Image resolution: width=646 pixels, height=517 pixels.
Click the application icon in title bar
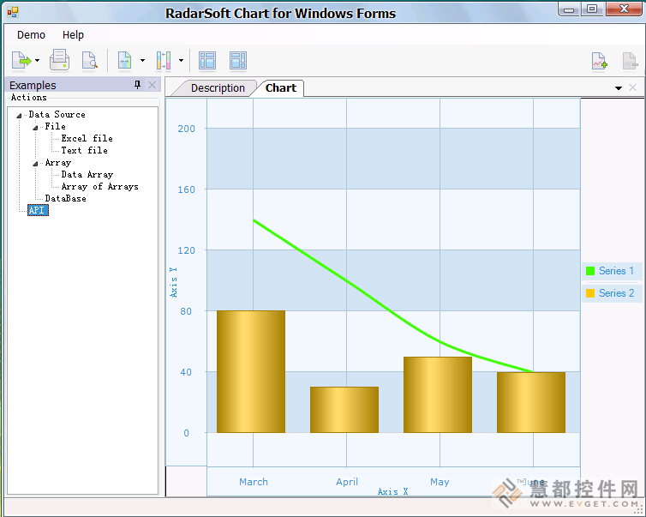pyautogui.click(x=13, y=12)
